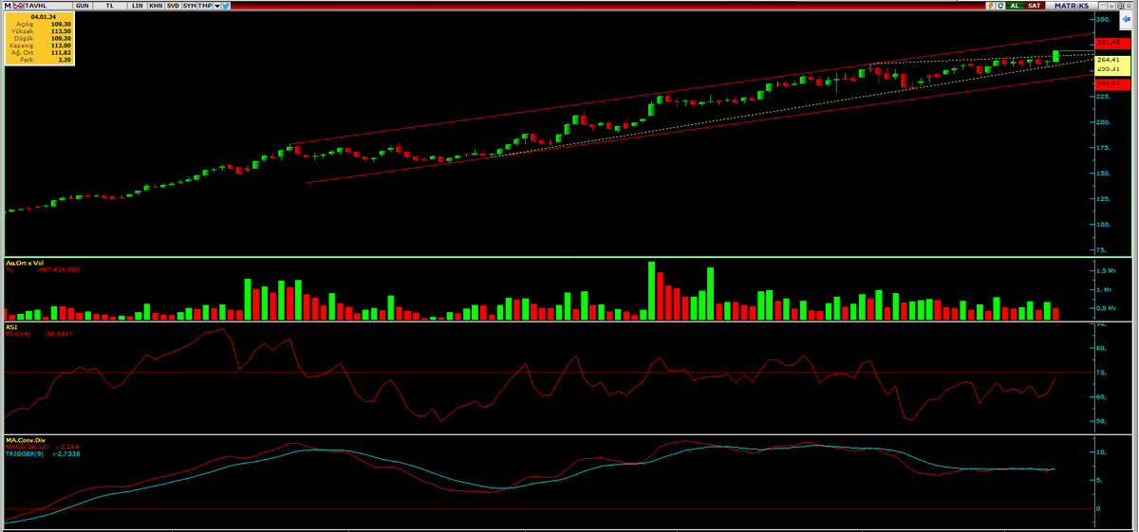Toggle the KHN button
Screen dimensions: 1139x532
(156, 6)
